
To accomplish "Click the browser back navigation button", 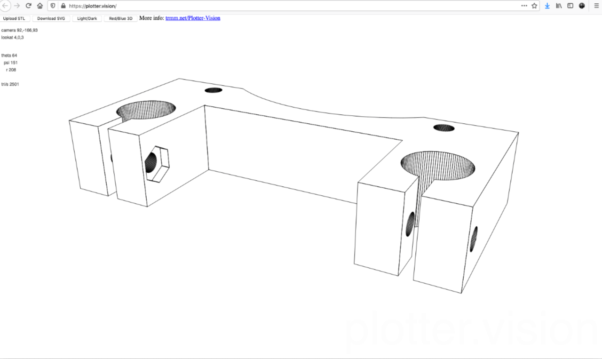I will (x=5, y=6).
